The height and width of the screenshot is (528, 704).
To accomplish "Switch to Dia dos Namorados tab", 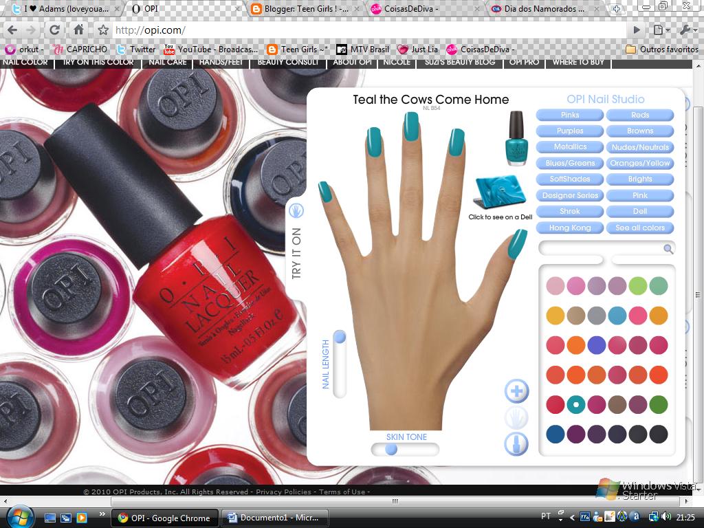I will [x=544, y=8].
